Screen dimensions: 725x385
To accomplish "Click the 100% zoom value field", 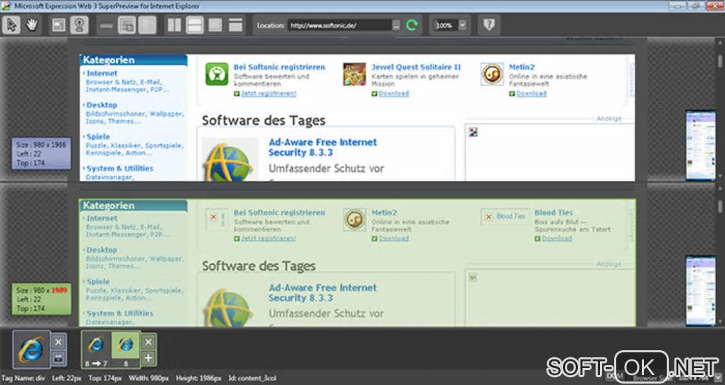I will click(445, 26).
